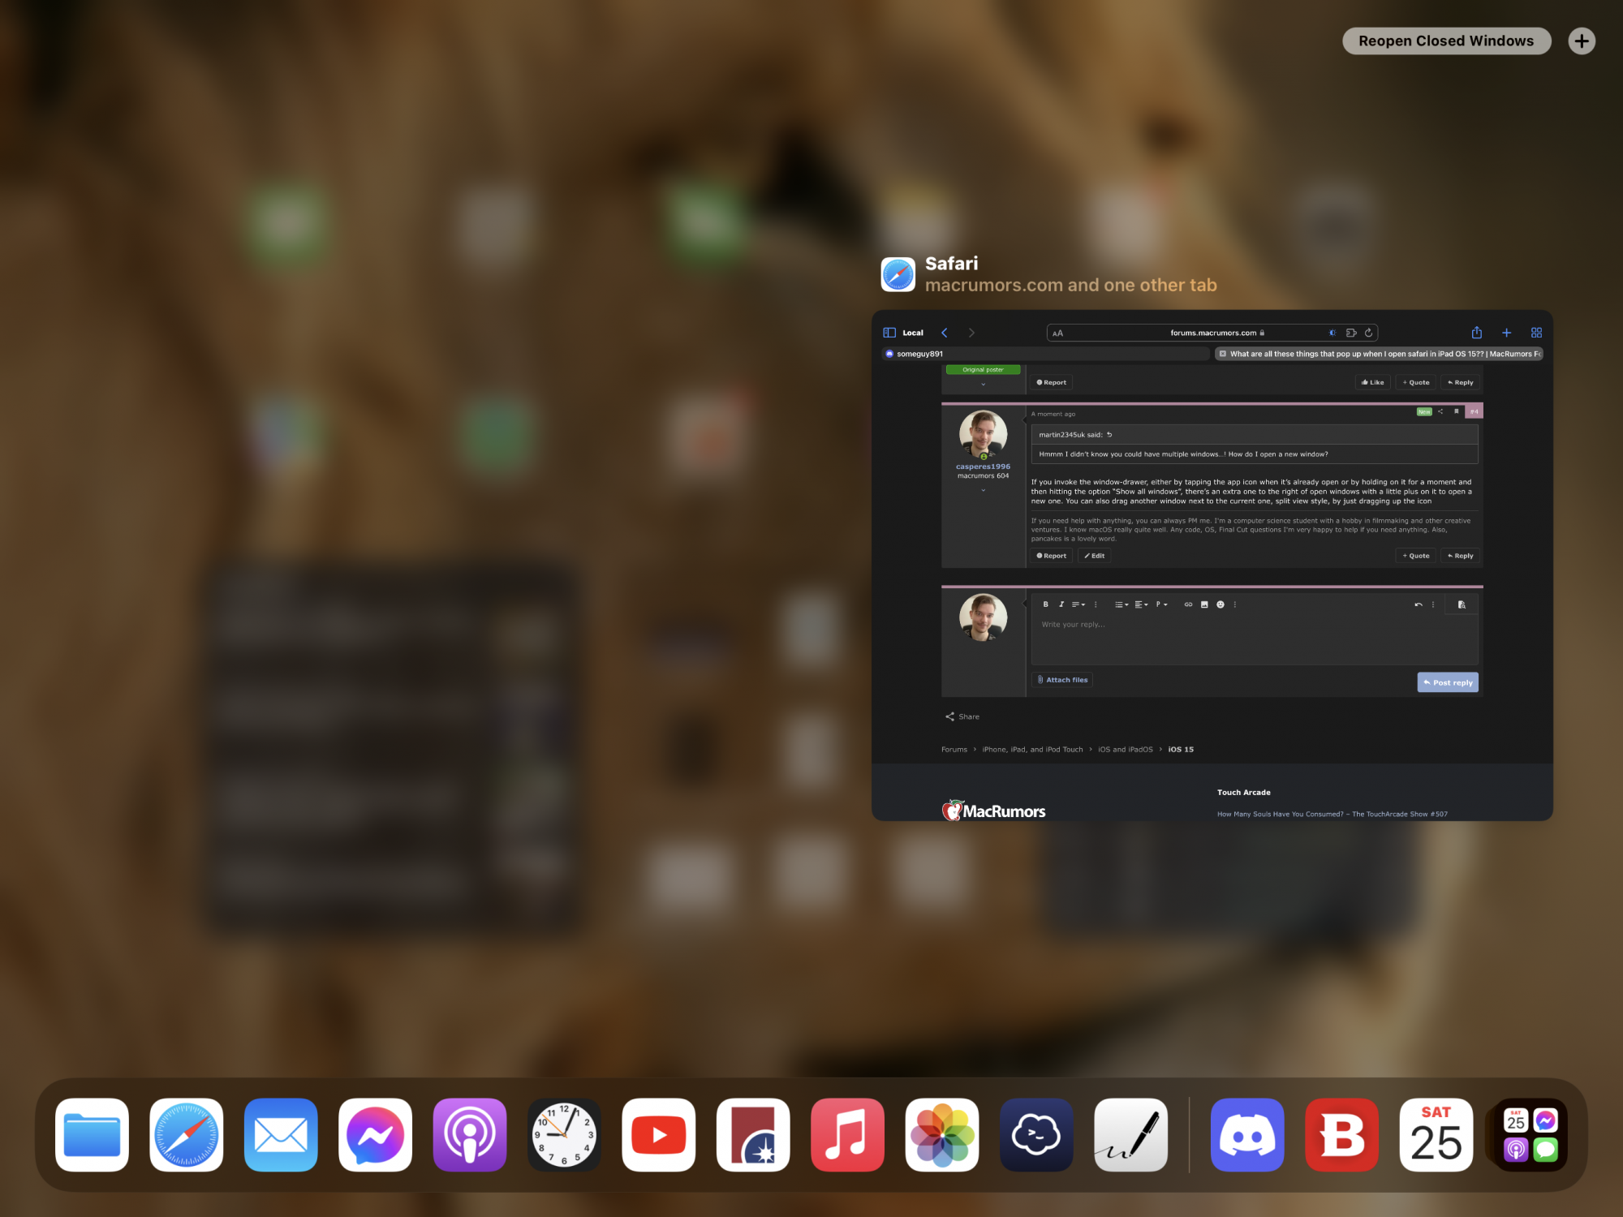Open Podcasts app in the dock
Viewport: 1623px width, 1217px height.
[470, 1134]
